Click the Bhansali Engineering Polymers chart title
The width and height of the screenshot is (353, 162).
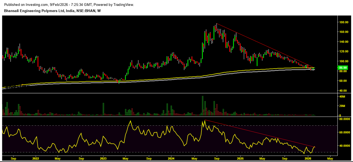click(x=53, y=11)
